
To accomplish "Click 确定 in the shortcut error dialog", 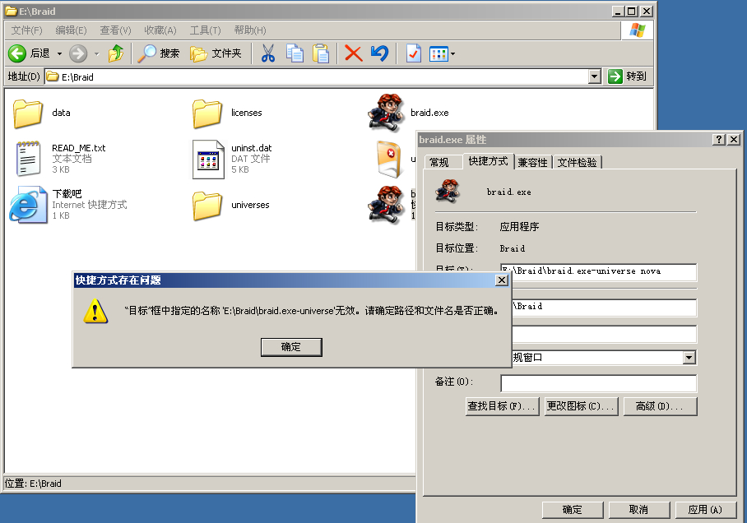I will click(291, 347).
